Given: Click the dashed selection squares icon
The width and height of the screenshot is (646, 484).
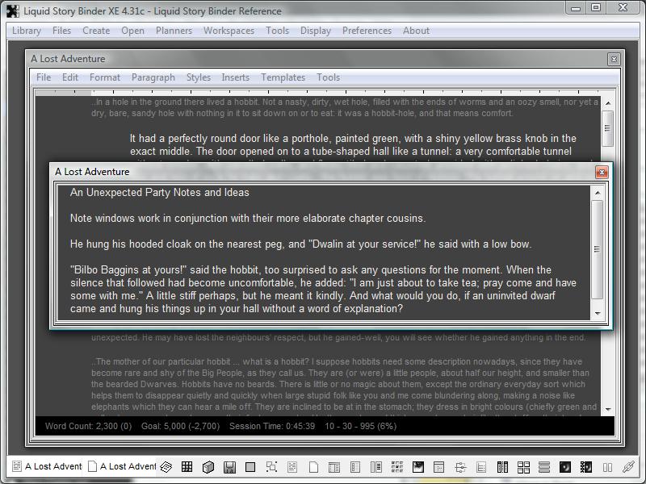Looking at the screenshot, I should [271, 467].
